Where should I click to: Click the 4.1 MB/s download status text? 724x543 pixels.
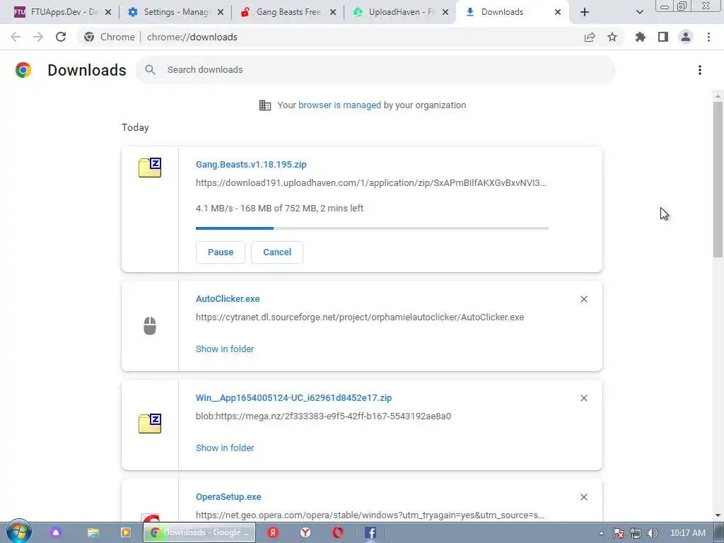click(x=279, y=209)
